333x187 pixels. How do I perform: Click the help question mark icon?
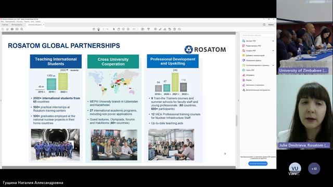click(x=264, y=24)
